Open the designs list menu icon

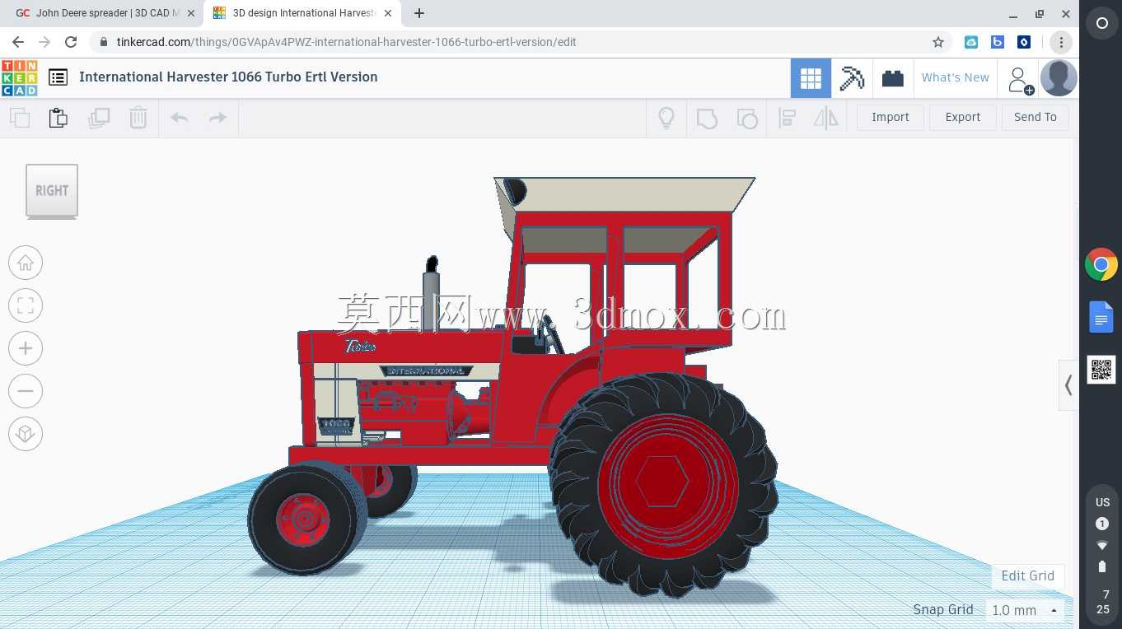(58, 77)
